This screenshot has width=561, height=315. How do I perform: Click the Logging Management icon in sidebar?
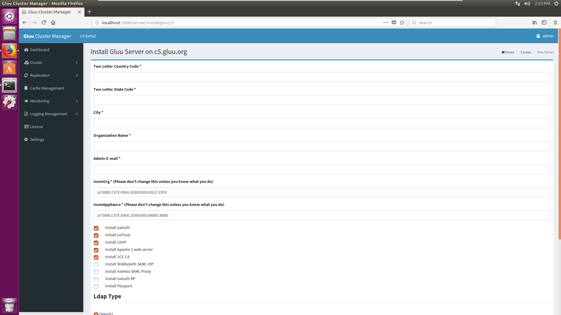(27, 114)
